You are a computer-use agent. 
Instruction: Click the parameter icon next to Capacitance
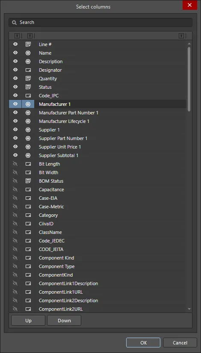point(28,190)
